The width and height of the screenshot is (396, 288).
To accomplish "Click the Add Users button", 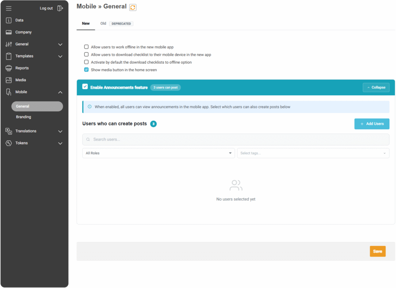I will [372, 124].
